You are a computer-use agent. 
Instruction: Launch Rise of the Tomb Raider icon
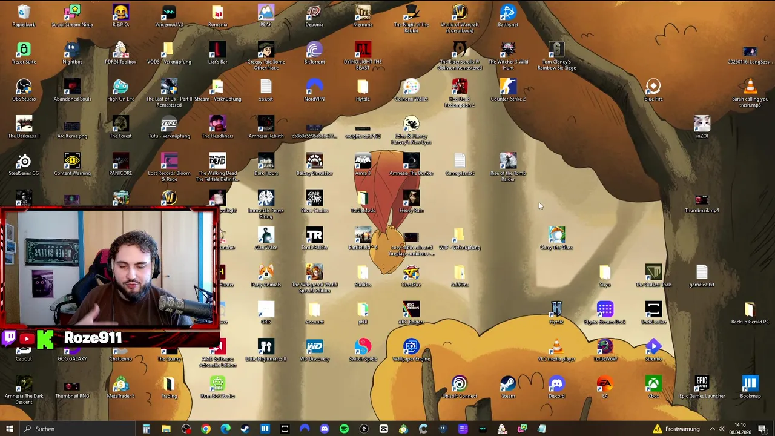[x=508, y=167]
